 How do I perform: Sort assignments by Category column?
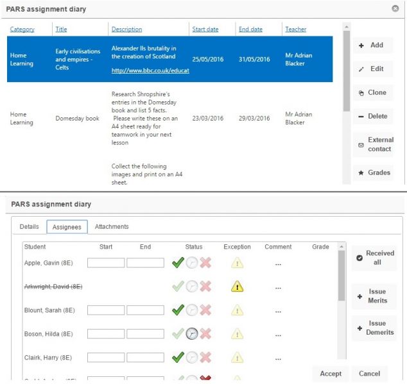click(22, 29)
